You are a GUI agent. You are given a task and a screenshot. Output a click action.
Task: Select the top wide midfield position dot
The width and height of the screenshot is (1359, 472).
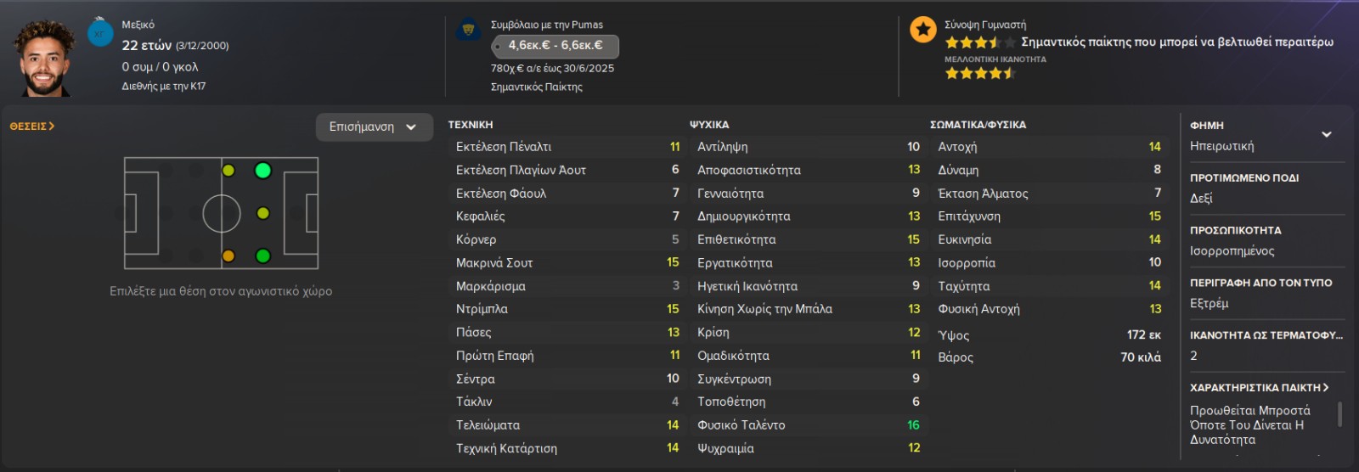click(x=228, y=171)
